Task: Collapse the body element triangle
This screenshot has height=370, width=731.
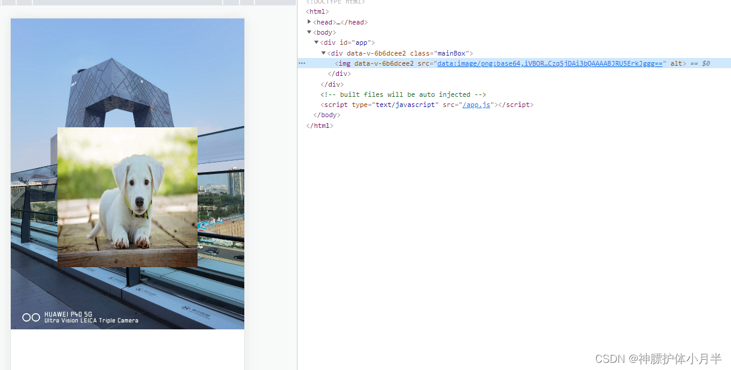Action: click(x=310, y=32)
